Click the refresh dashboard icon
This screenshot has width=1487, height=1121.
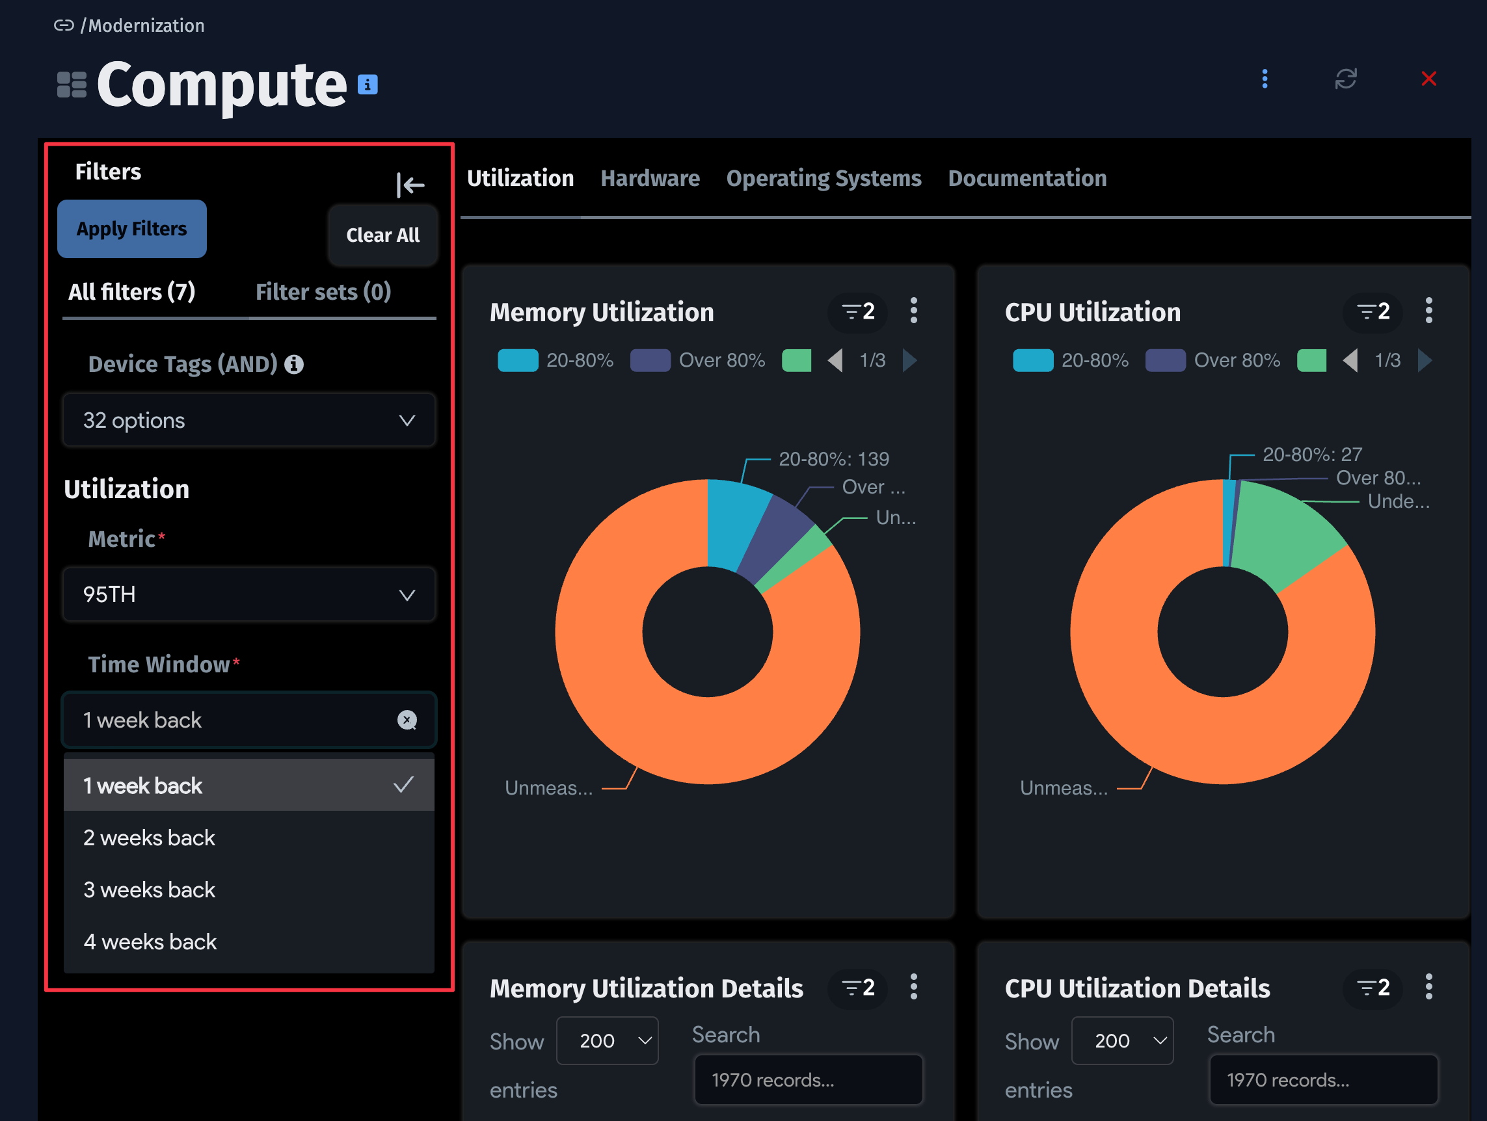click(x=1345, y=79)
